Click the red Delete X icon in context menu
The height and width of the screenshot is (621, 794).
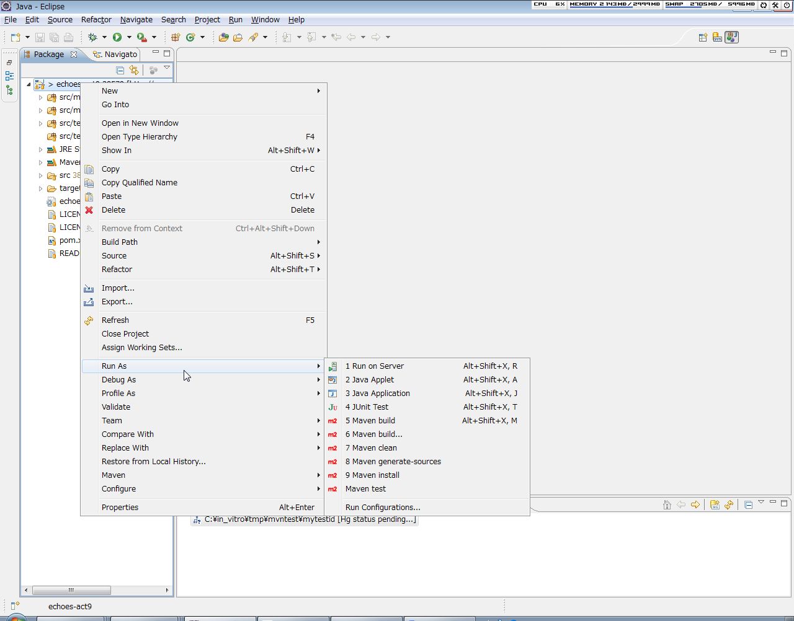pyautogui.click(x=89, y=210)
